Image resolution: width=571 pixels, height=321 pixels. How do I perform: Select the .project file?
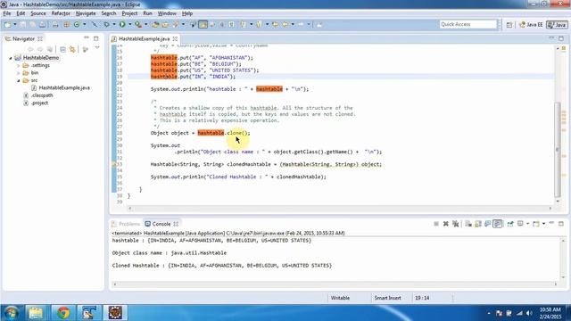(39, 103)
